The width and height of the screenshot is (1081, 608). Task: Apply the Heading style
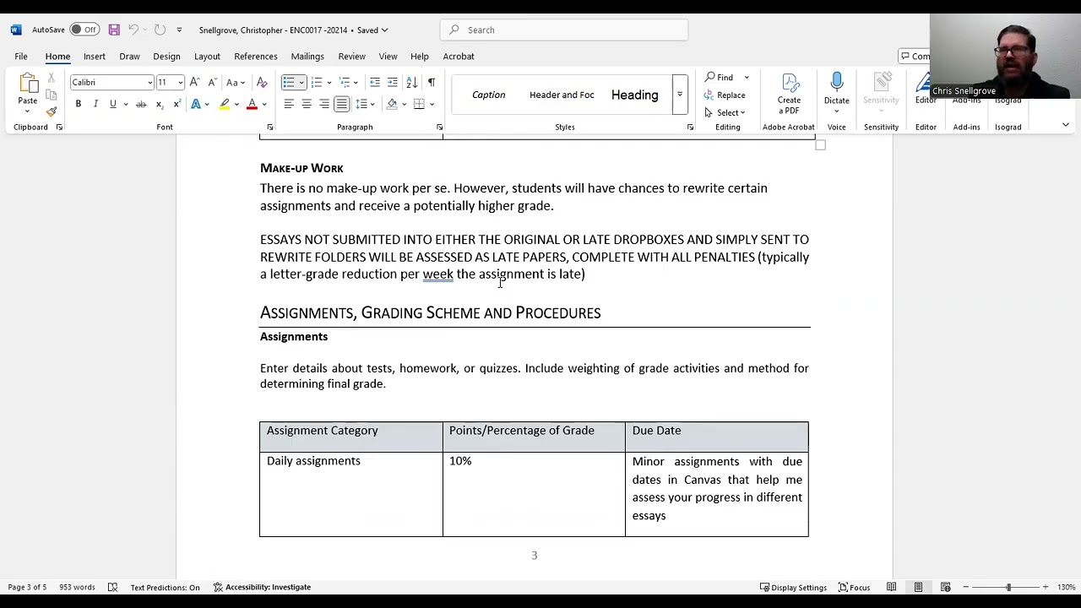point(635,95)
